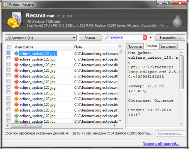Sort by the Имя файла column header
189x149 pixels.
coord(43,47)
